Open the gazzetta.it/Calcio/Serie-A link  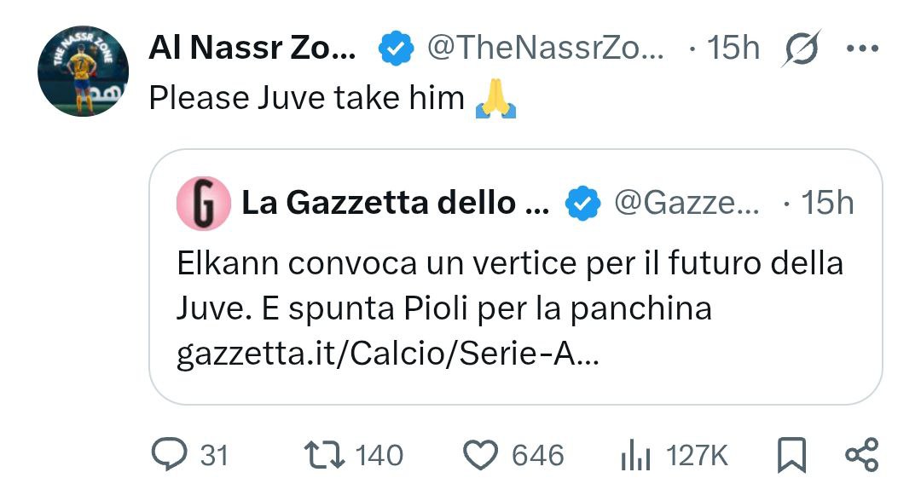coord(388,354)
